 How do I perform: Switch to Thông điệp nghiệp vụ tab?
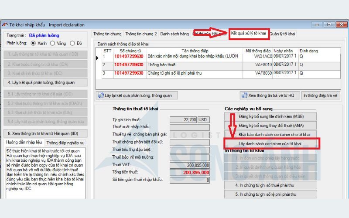(65, 143)
